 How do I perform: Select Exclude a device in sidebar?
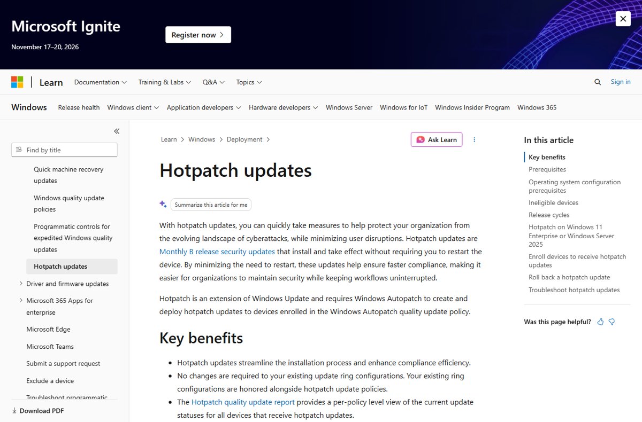(x=50, y=381)
